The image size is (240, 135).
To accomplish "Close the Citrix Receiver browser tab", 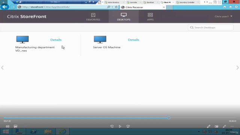I will [163, 7].
